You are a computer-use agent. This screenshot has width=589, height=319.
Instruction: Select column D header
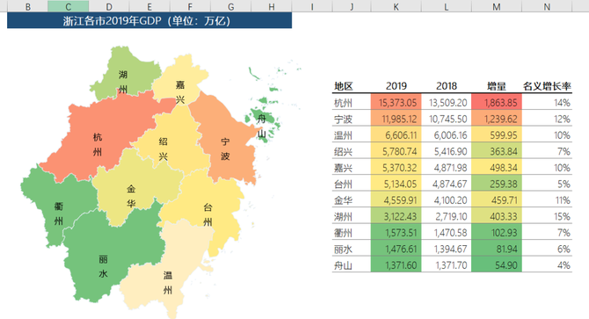[109, 6]
